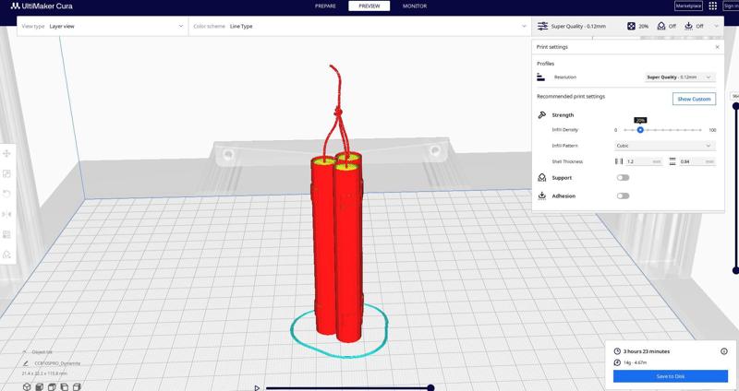Open the Infill Pattern Cubic dropdown
739x391 pixels.
tap(665, 146)
